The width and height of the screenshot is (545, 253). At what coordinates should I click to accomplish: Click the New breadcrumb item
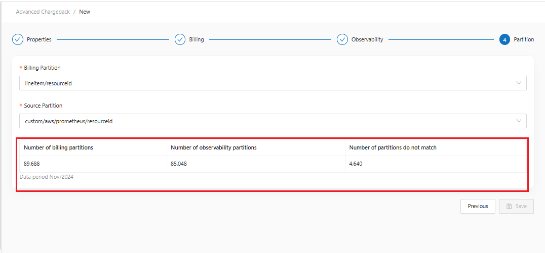click(85, 12)
